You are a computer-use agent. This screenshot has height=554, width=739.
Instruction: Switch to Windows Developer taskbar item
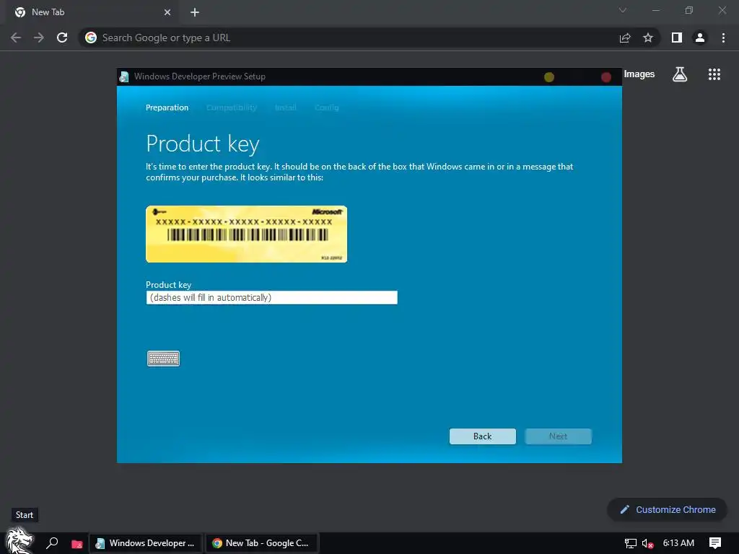pyautogui.click(x=146, y=543)
